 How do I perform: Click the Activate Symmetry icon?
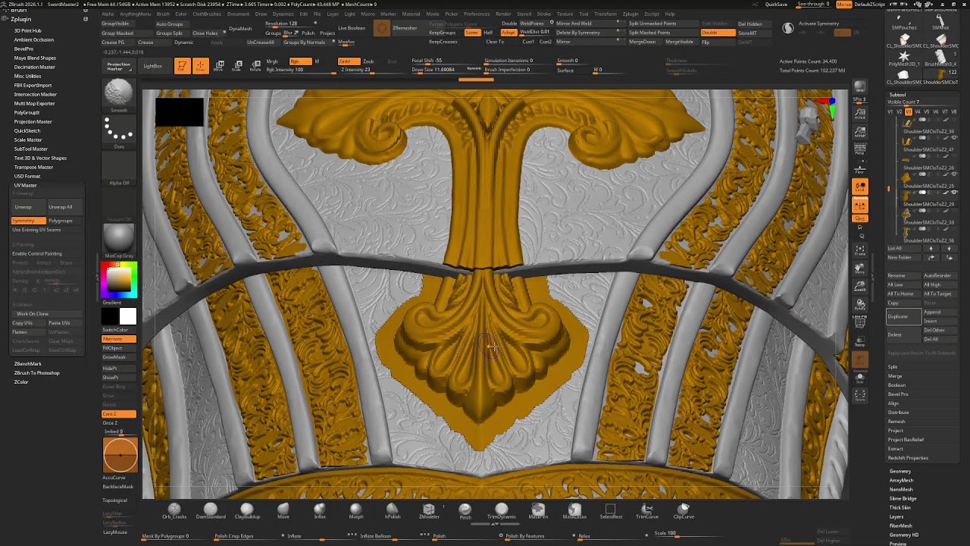point(788,28)
